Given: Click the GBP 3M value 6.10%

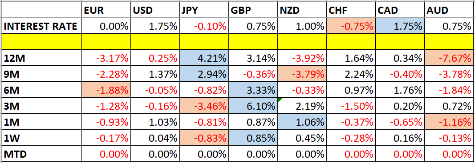Looking at the screenshot, I should (253, 106).
